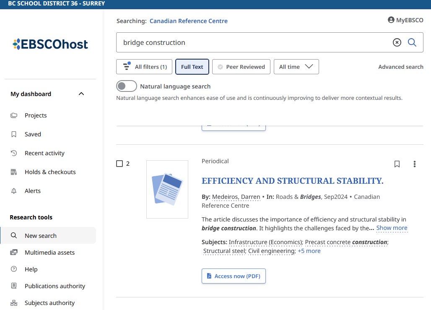This screenshot has width=431, height=310.
Task: Go to Recent activity
Action: [44, 153]
